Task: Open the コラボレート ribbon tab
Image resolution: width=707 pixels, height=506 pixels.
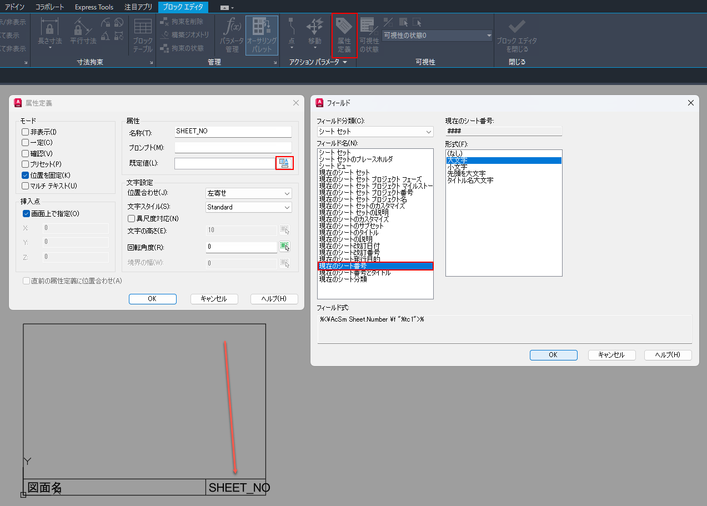Action: 49,7
